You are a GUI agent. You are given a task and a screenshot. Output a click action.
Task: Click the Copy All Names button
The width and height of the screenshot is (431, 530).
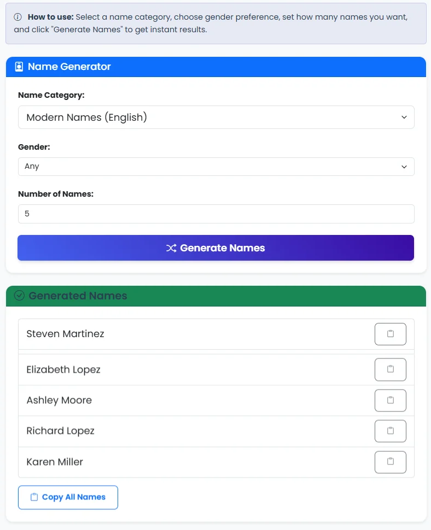coord(68,497)
